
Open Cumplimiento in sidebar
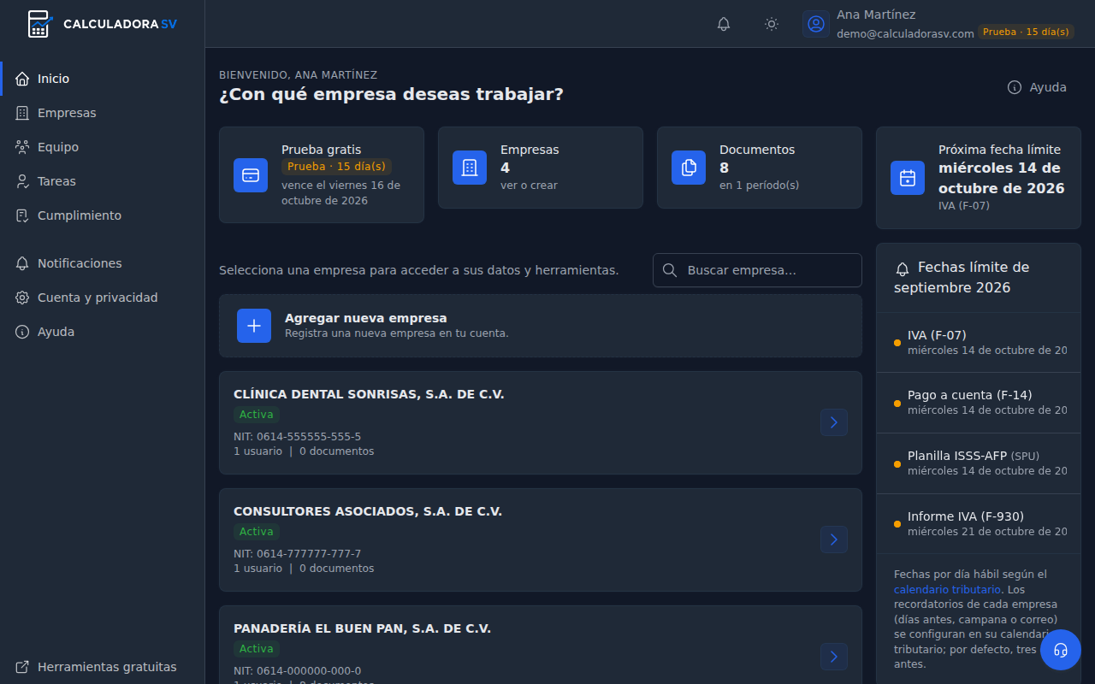[103, 215]
